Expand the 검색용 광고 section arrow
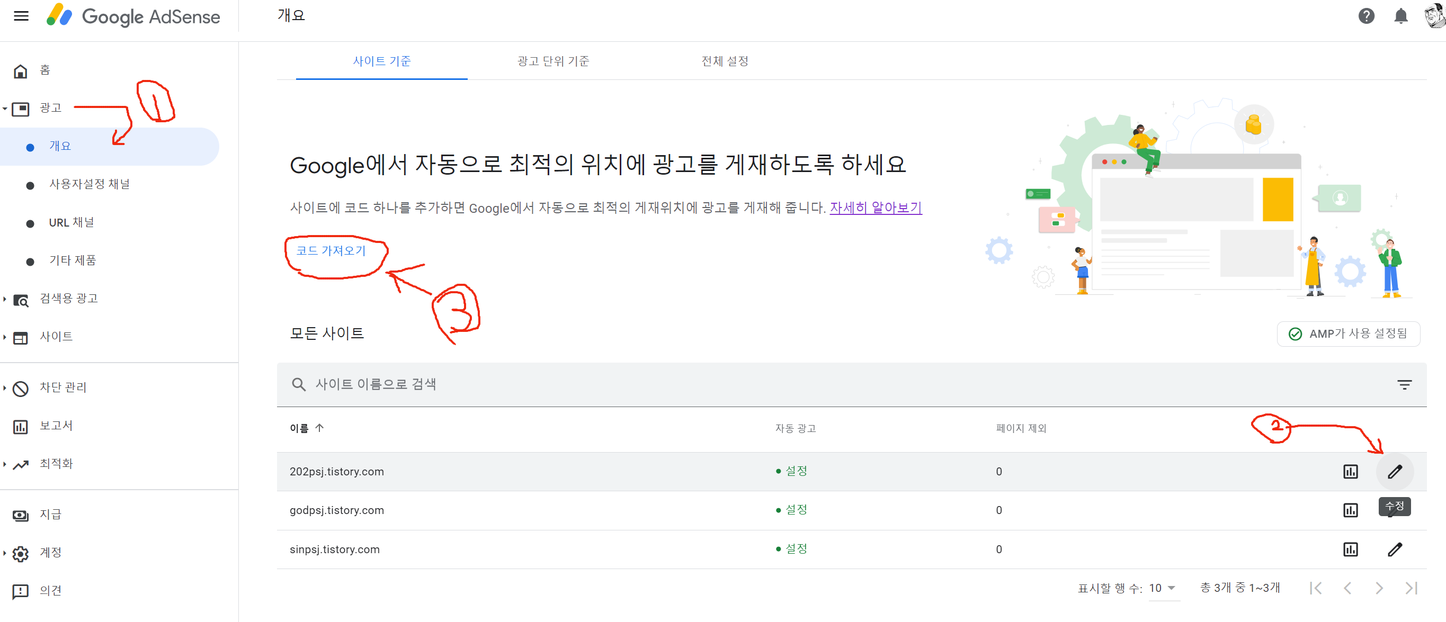Screen dimensions: 1446x622 [x=4, y=300]
